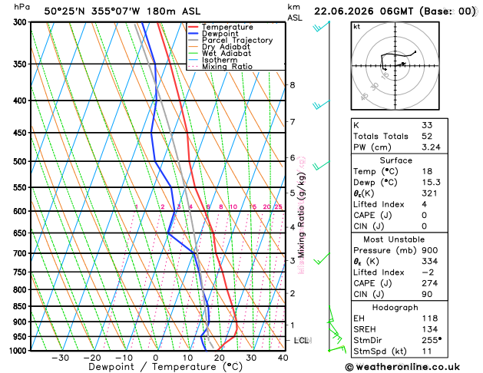483x373 pixels.
Task: Click the Isotherm legend line
Action: 193,60
